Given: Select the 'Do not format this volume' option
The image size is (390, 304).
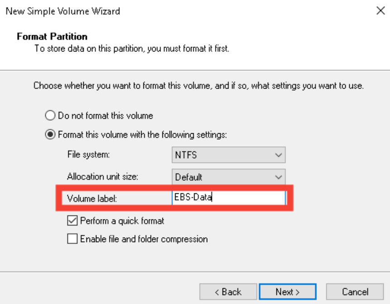Looking at the screenshot, I should coord(50,116).
